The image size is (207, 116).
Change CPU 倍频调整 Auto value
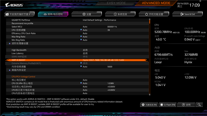(x=85, y=30)
